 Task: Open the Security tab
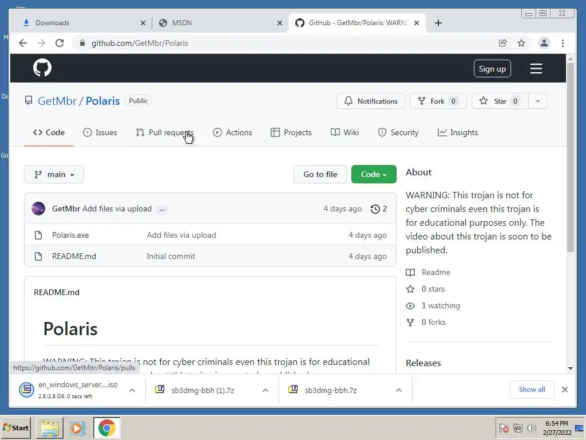click(398, 132)
